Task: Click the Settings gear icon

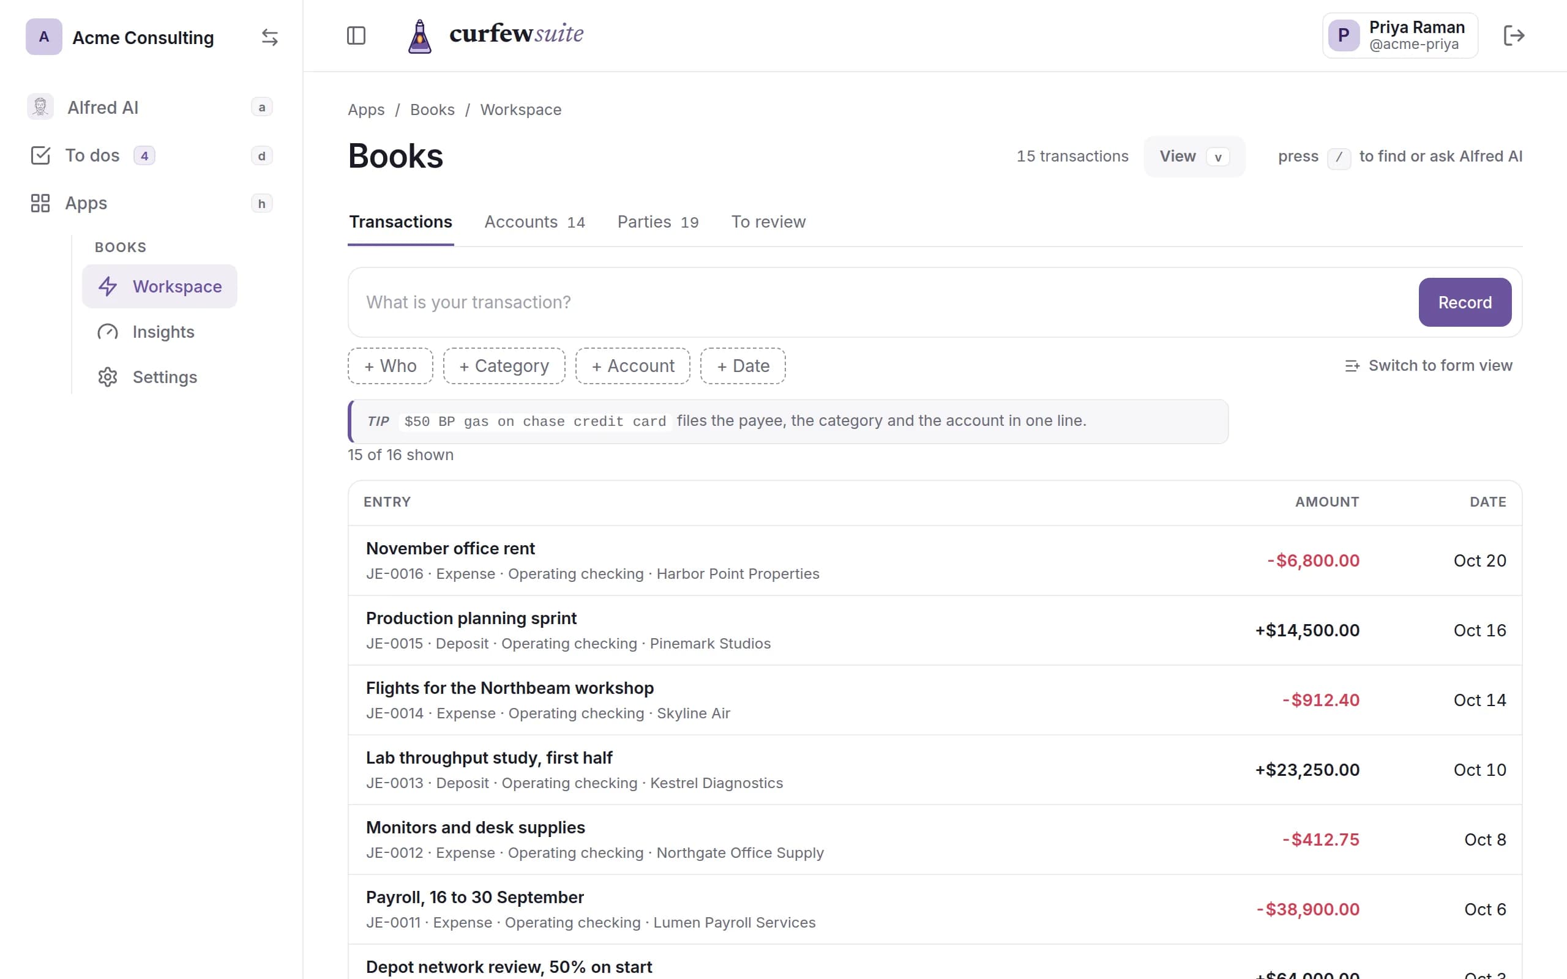Action: (108, 377)
